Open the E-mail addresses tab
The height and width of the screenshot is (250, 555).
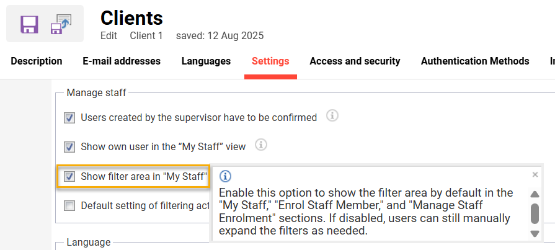pyautogui.click(x=122, y=61)
